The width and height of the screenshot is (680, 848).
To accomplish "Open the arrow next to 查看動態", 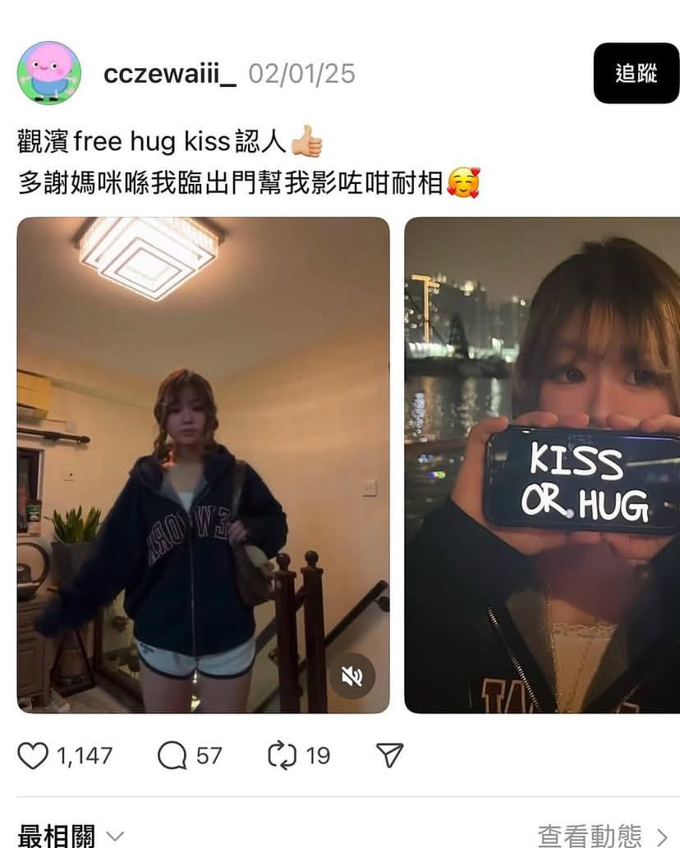I will tap(662, 837).
